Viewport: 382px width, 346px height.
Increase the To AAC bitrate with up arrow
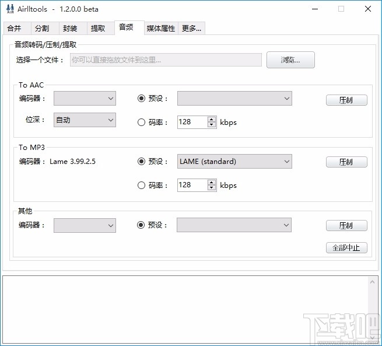(x=212, y=119)
